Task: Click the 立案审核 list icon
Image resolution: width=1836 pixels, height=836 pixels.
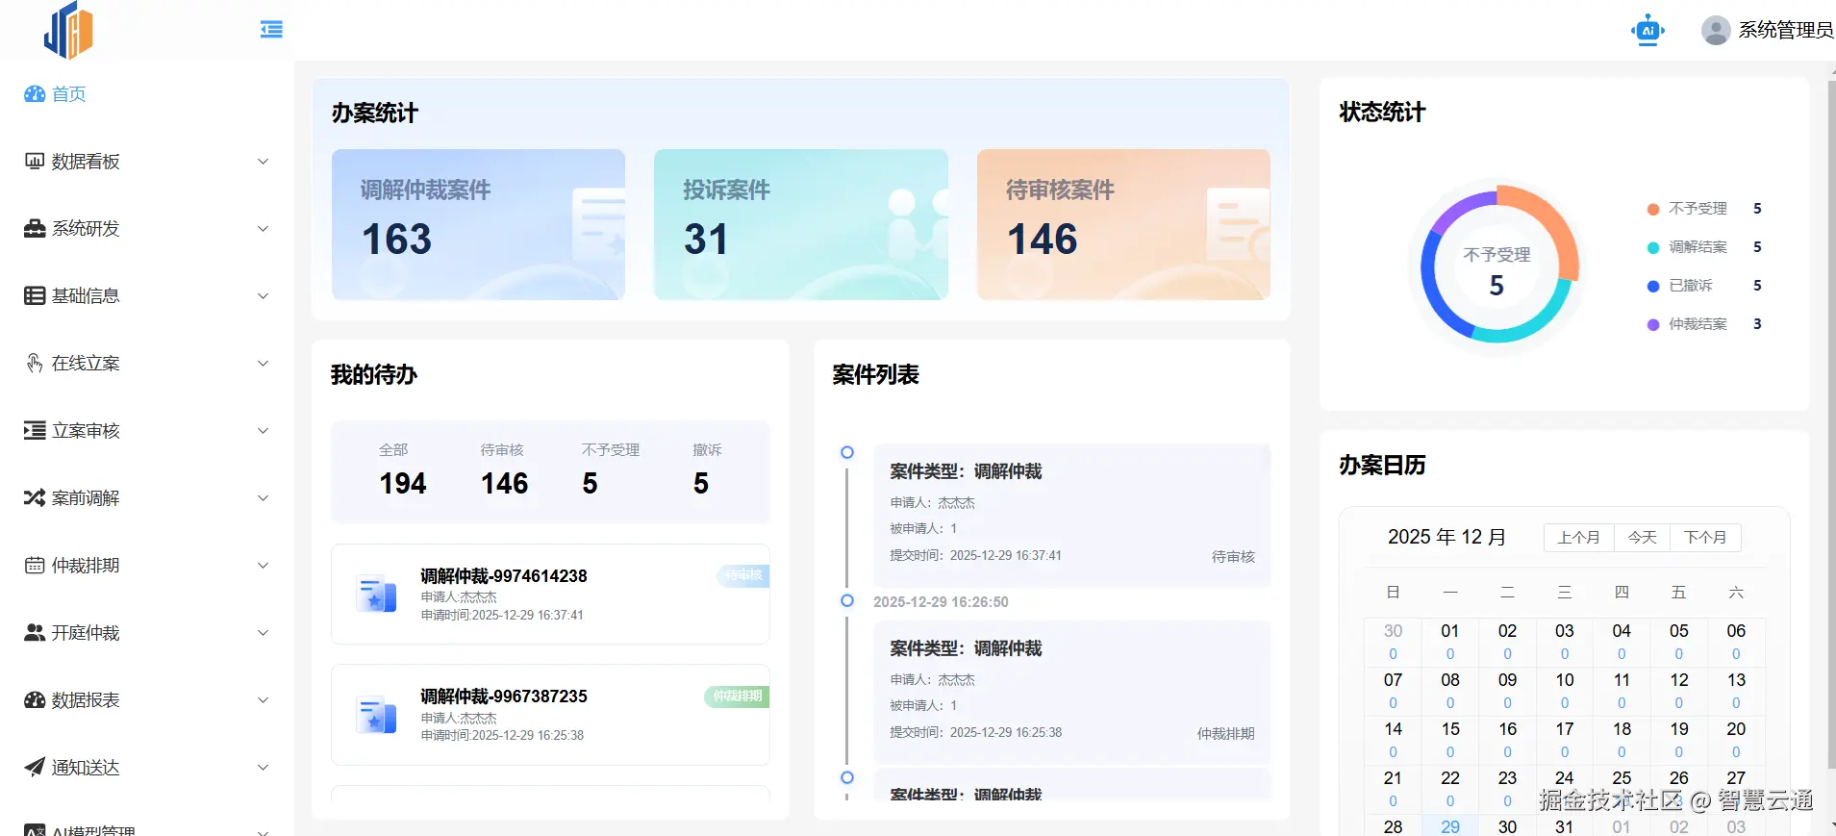Action: tap(35, 431)
